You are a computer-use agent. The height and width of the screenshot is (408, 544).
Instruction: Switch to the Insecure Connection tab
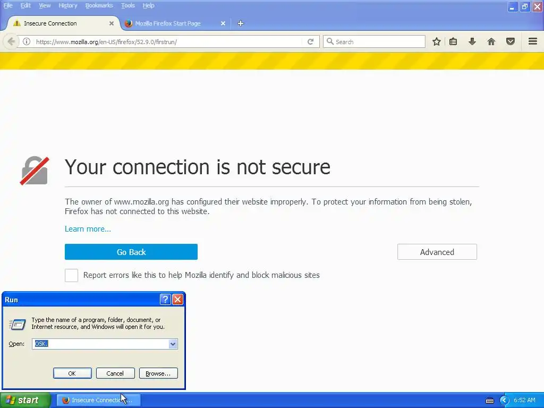coord(63,23)
